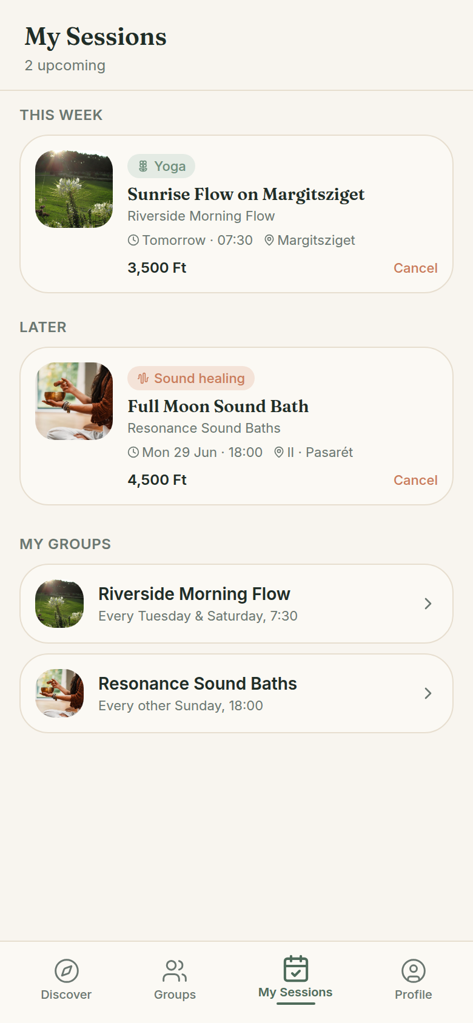Expand Riverside Morning Flow group chevron
Image resolution: width=473 pixels, height=1023 pixels.
point(428,604)
